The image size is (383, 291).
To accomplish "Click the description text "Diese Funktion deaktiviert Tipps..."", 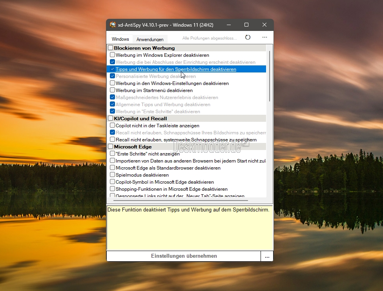I will [x=188, y=210].
